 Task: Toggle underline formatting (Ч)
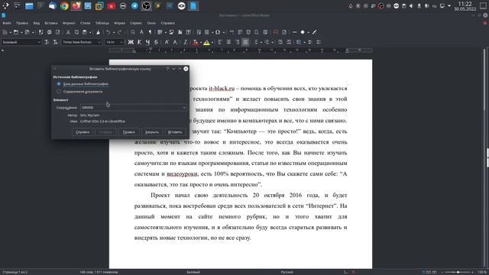(147, 42)
